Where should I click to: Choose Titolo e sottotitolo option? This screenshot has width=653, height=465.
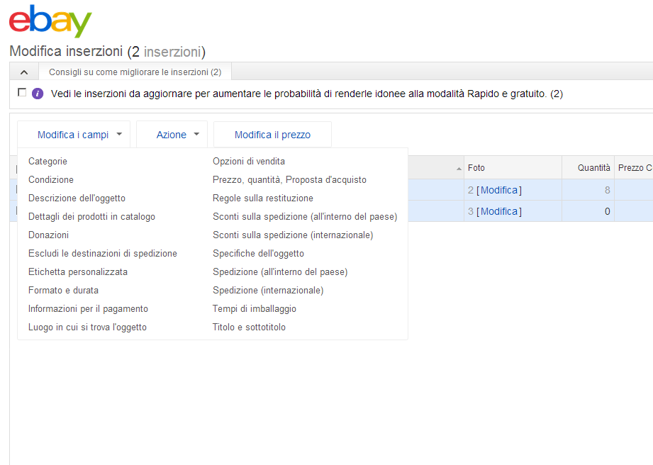coord(249,327)
